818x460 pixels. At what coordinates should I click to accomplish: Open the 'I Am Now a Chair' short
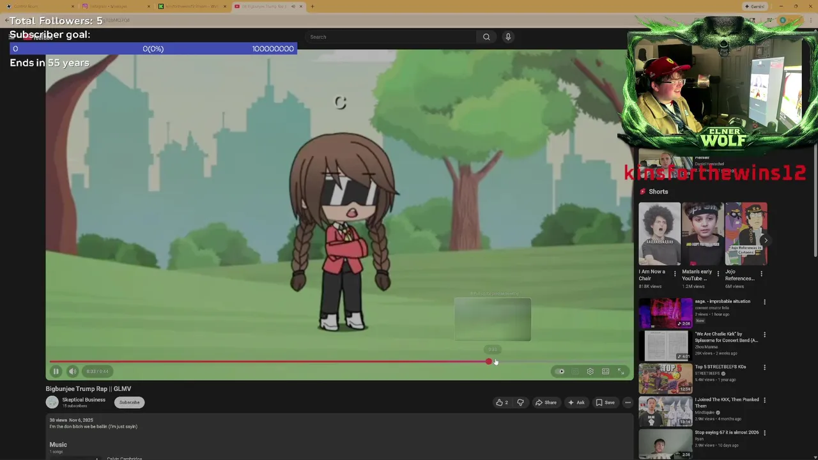(x=659, y=234)
